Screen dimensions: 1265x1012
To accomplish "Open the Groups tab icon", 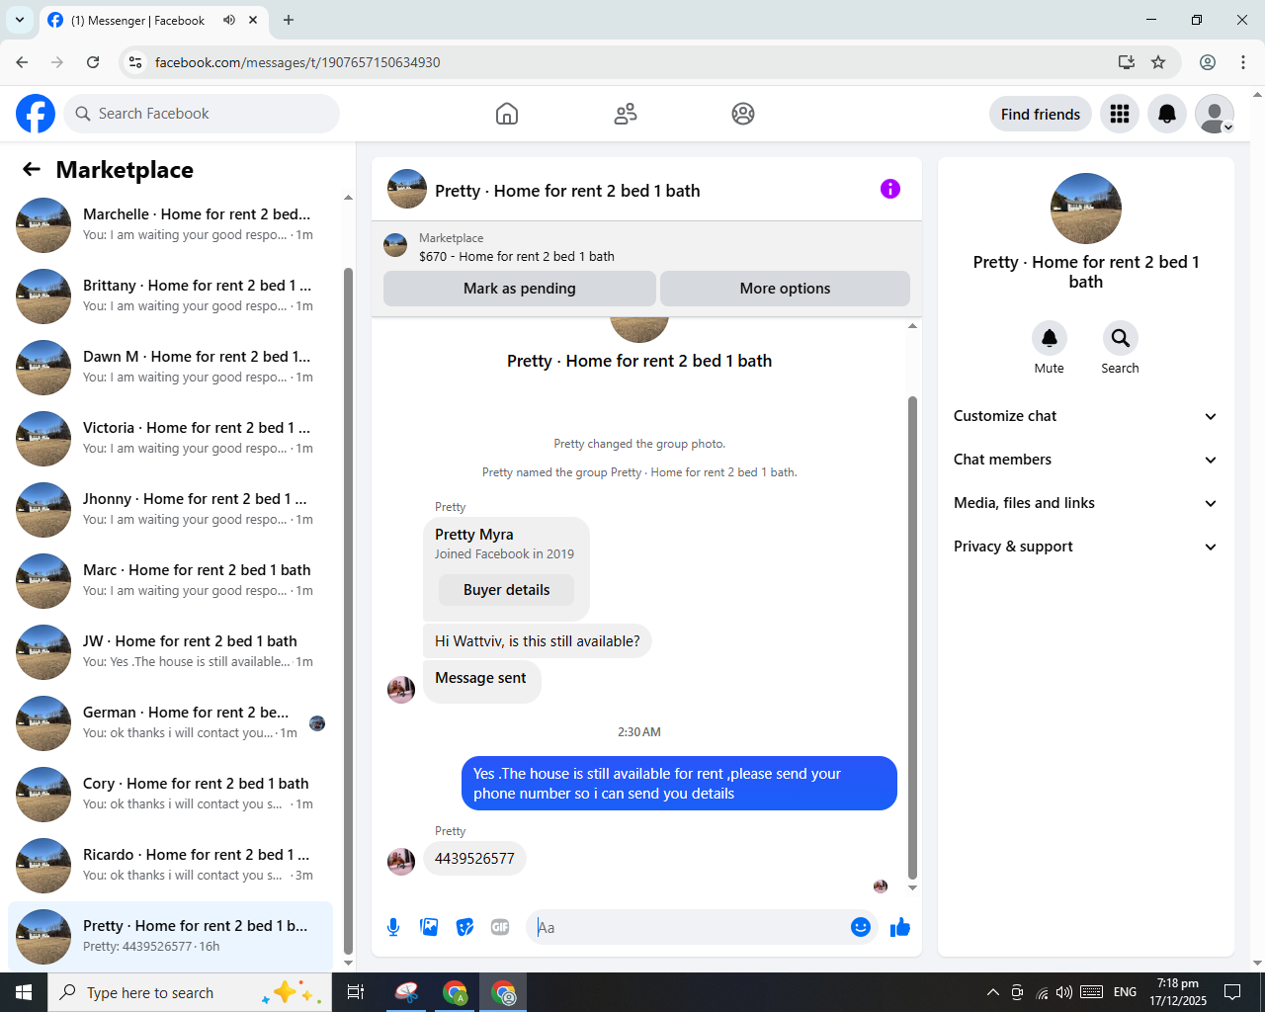I will tap(743, 114).
